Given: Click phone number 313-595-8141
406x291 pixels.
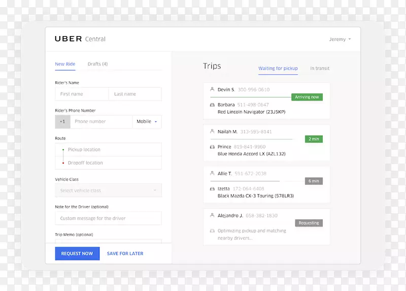Looking at the screenshot, I should (x=256, y=132).
